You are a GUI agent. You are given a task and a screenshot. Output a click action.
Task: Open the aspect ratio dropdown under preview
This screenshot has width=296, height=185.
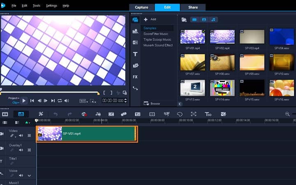pos(83,101)
